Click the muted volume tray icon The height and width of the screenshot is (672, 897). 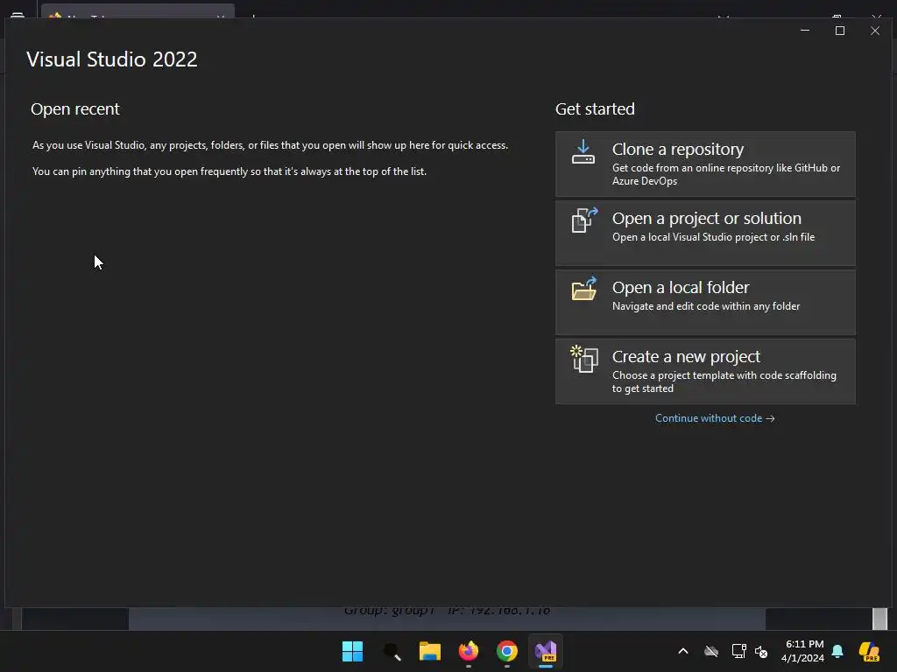click(761, 651)
